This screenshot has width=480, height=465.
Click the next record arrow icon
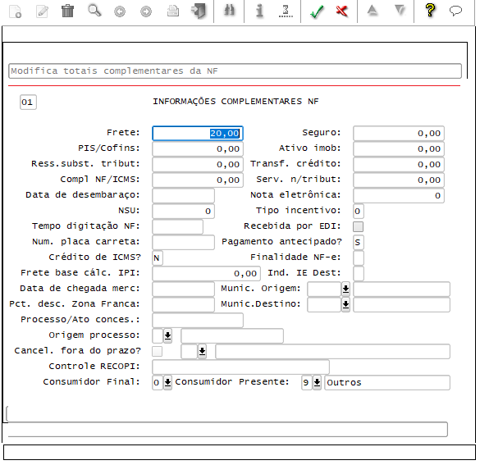pyautogui.click(x=146, y=11)
